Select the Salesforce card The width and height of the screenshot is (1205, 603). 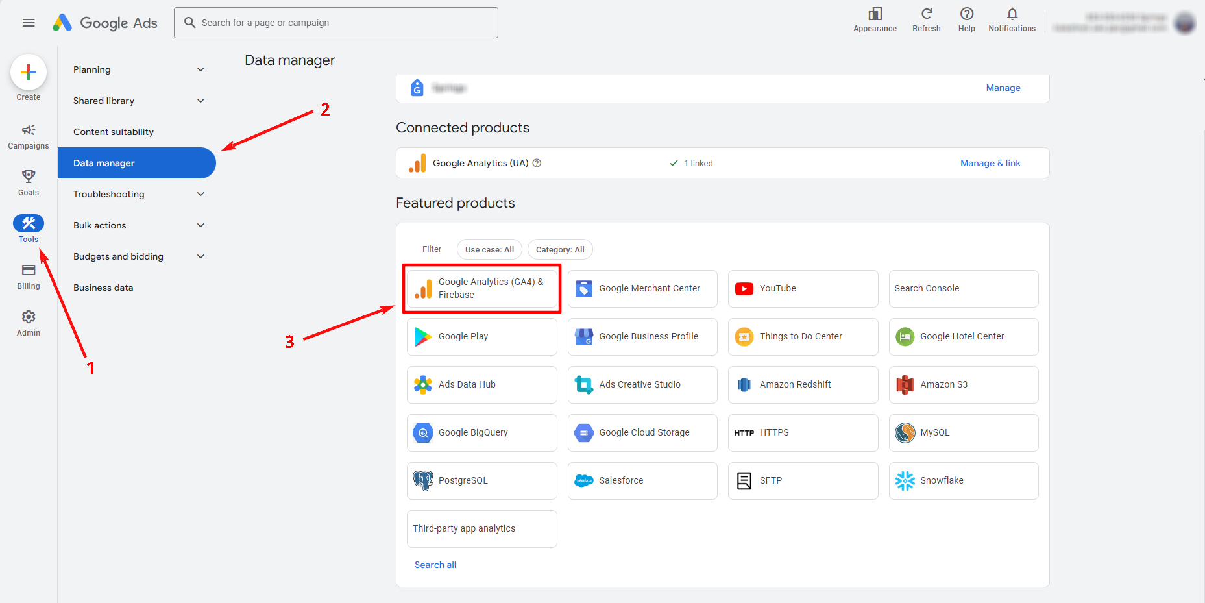642,481
